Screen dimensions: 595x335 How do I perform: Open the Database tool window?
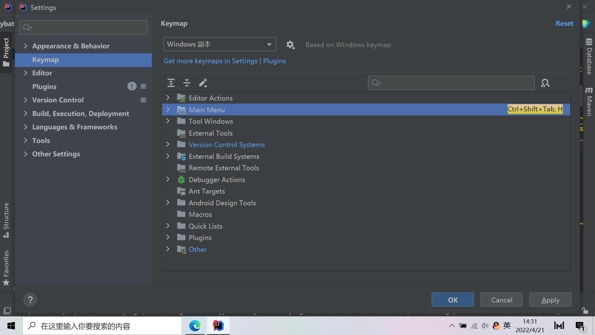point(589,57)
